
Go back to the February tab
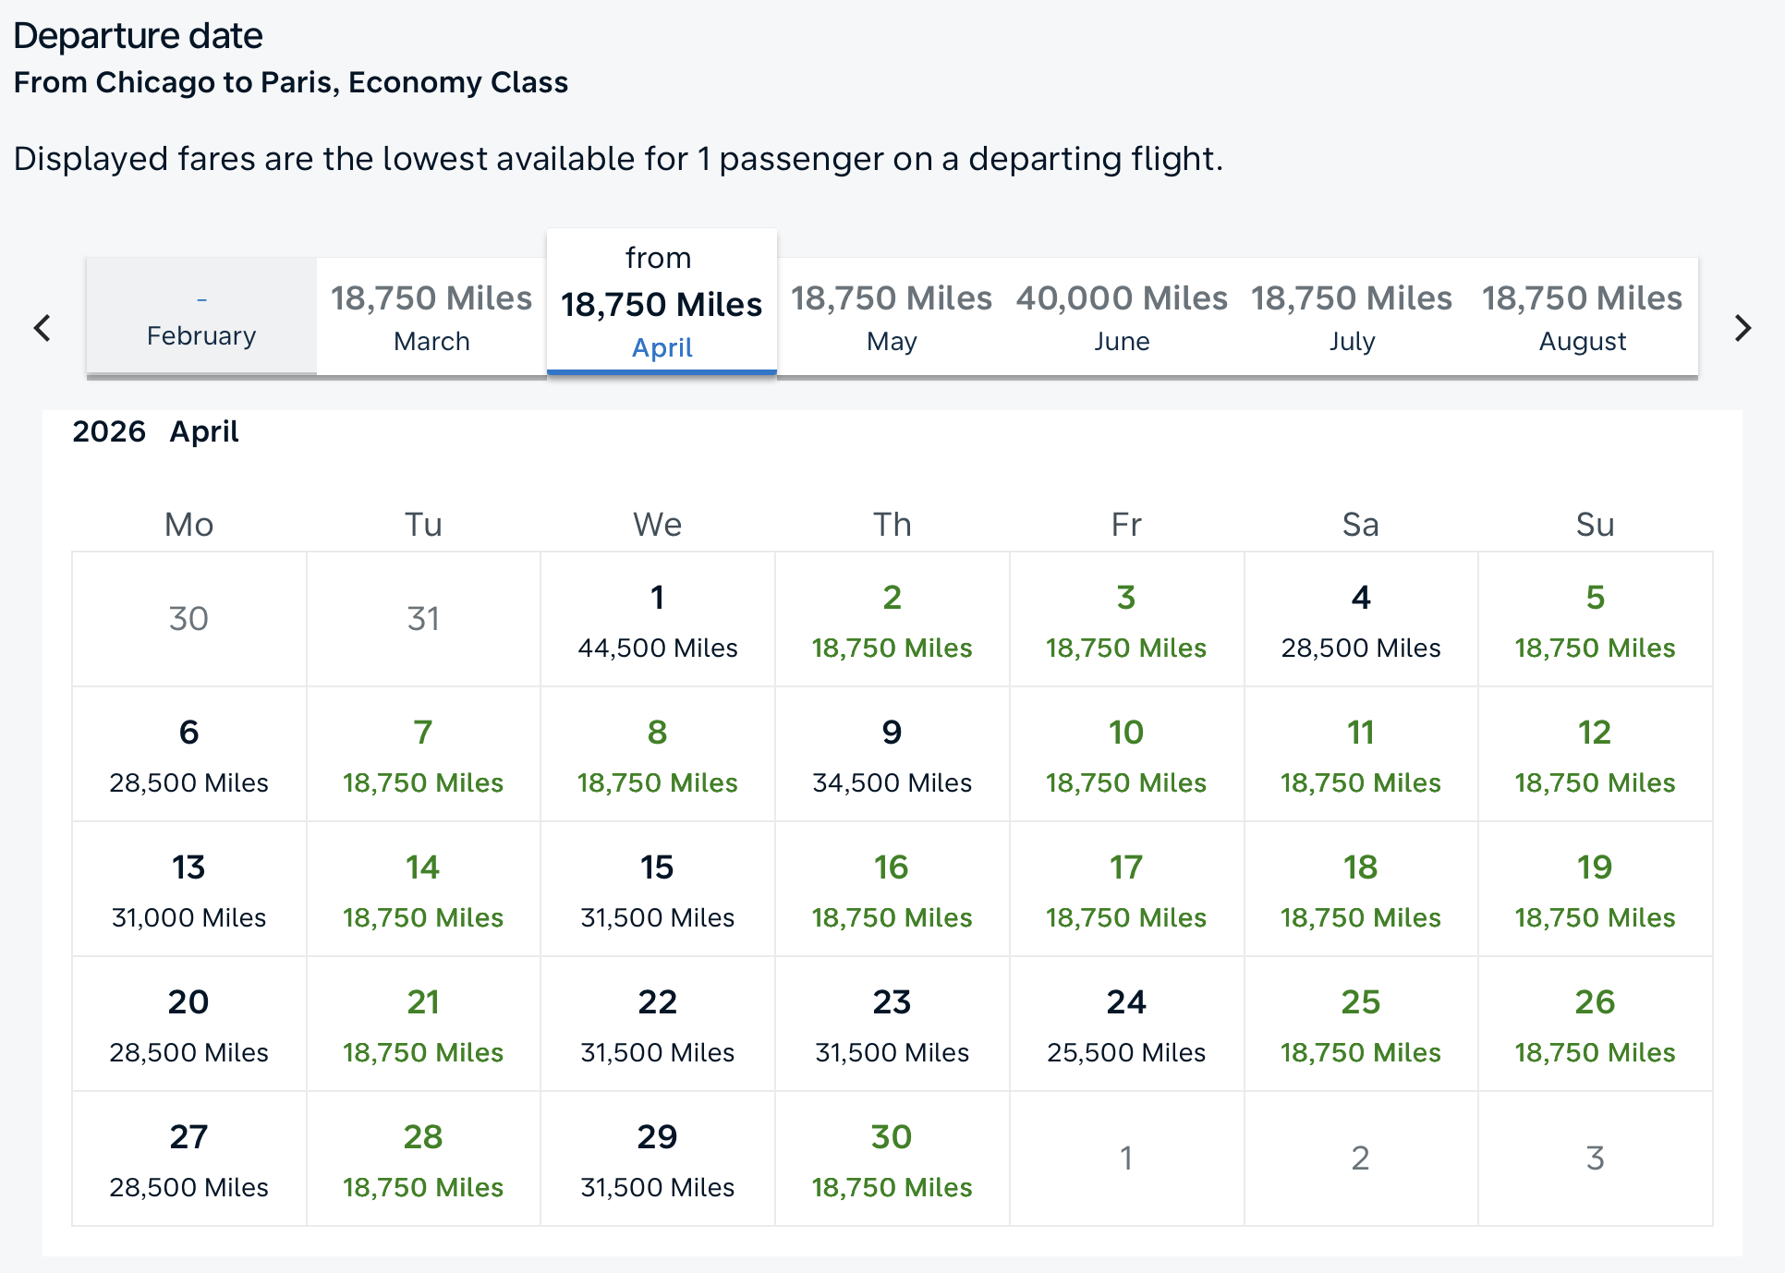(x=200, y=317)
